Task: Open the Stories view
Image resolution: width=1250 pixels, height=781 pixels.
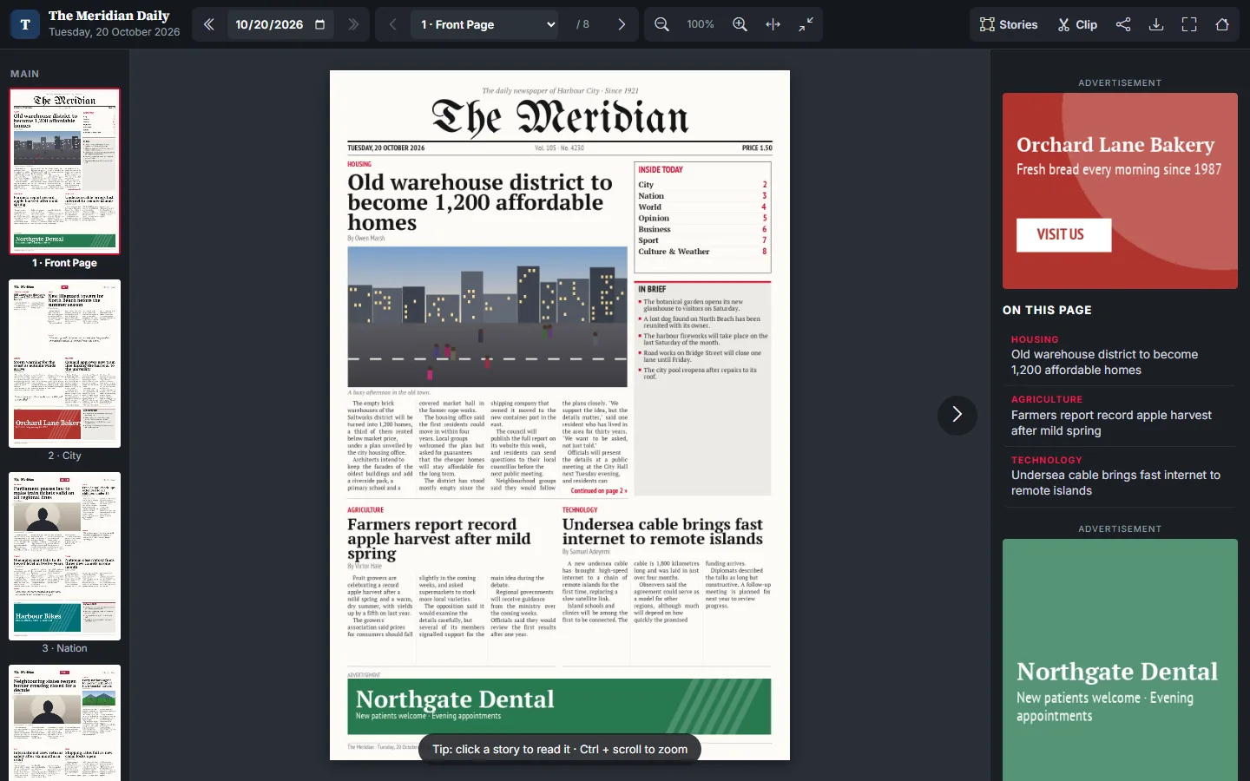Action: click(1009, 24)
